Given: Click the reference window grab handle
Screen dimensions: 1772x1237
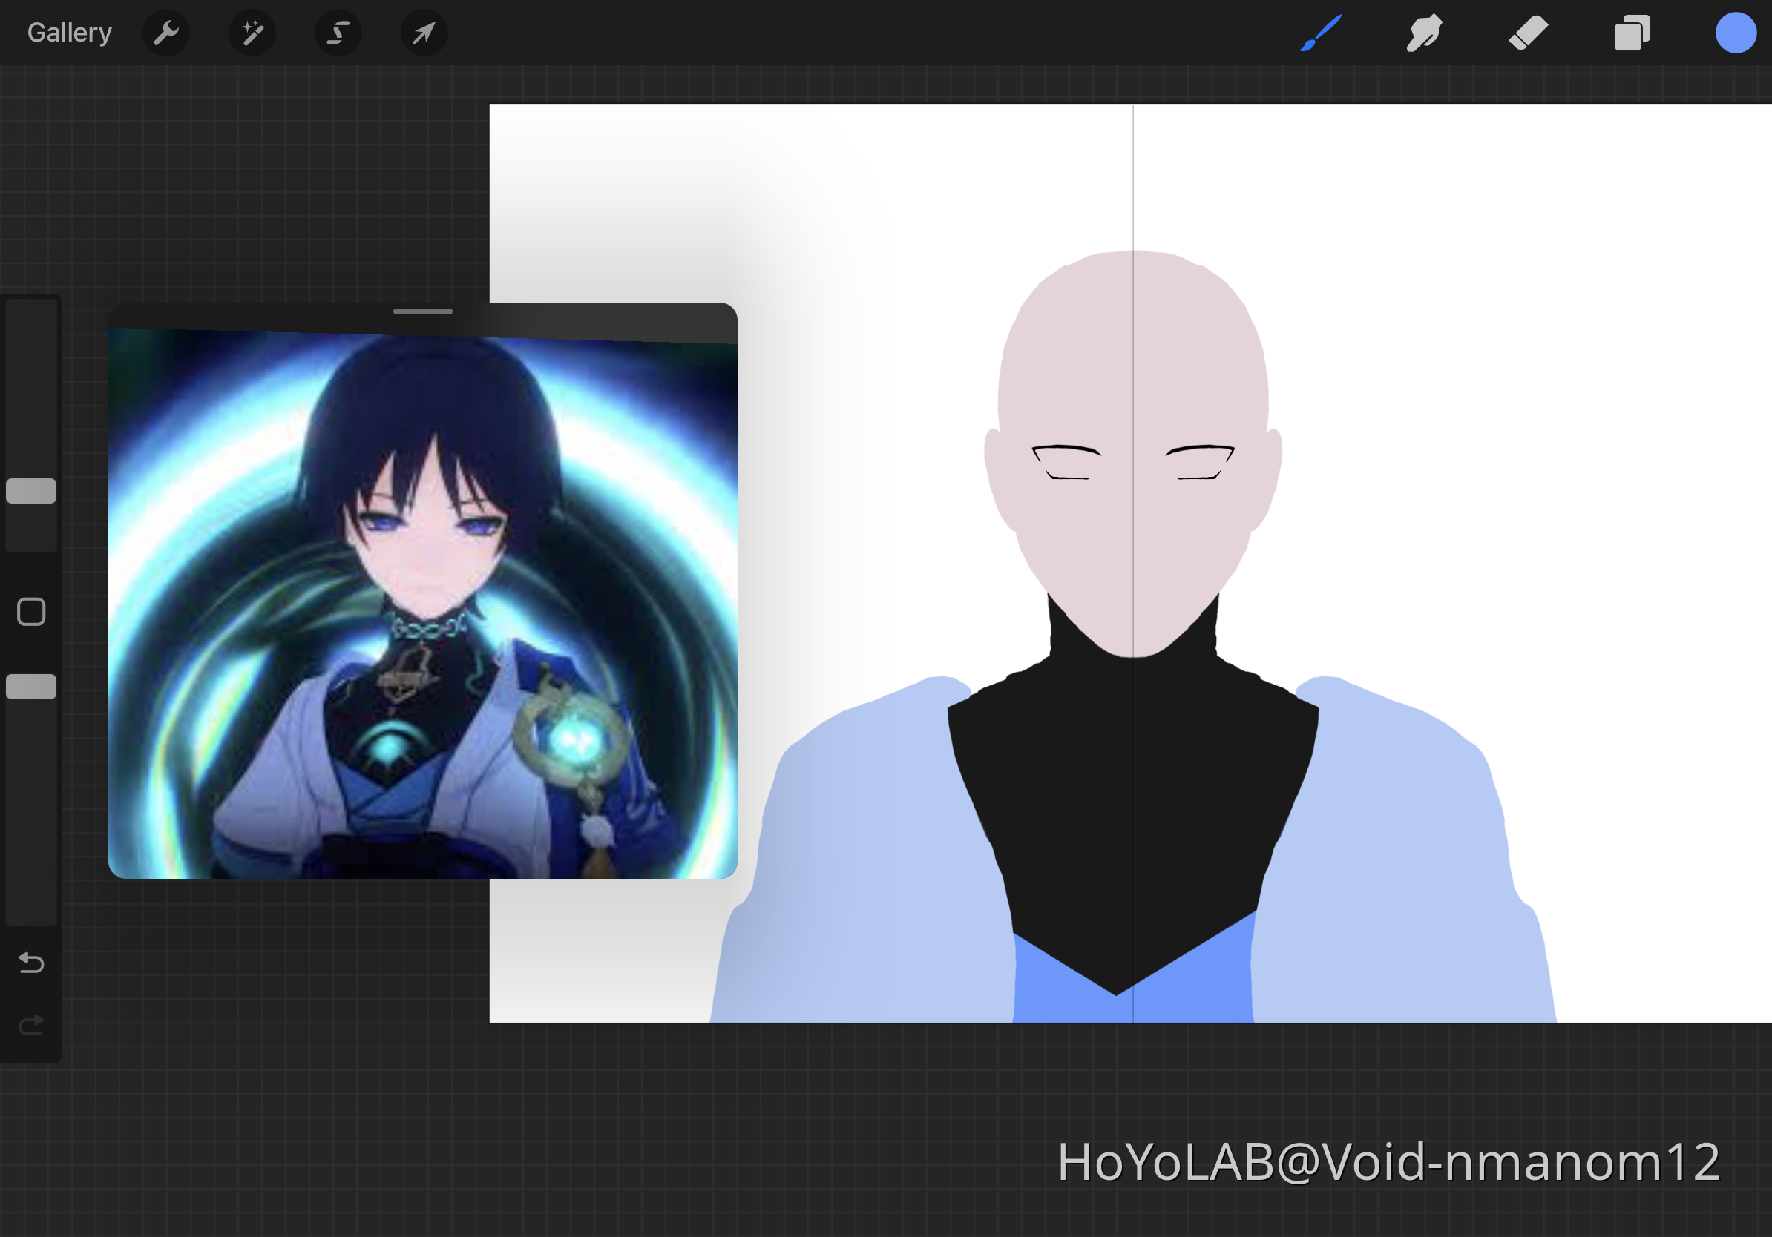Looking at the screenshot, I should pos(423,311).
